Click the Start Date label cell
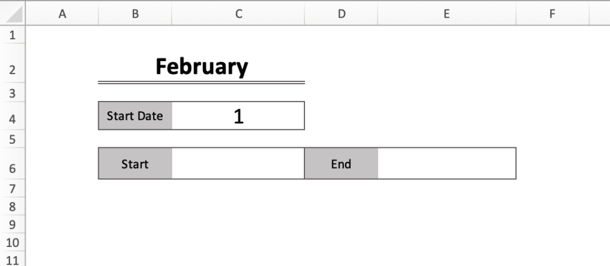The height and width of the screenshot is (266, 610). tap(135, 116)
